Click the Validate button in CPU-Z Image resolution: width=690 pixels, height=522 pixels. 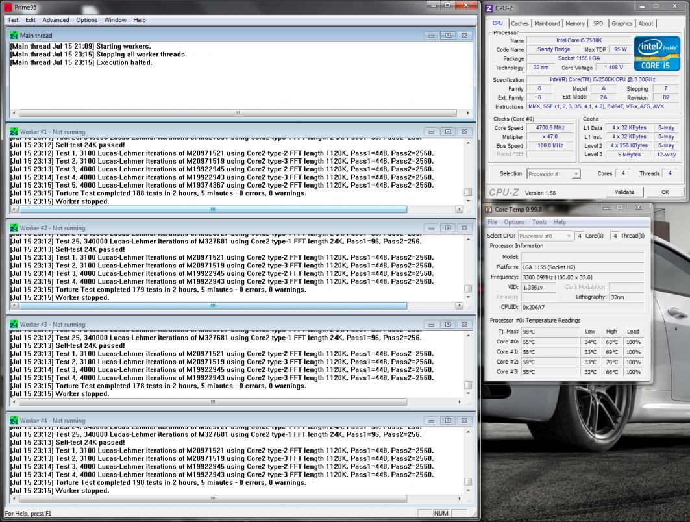[624, 192]
